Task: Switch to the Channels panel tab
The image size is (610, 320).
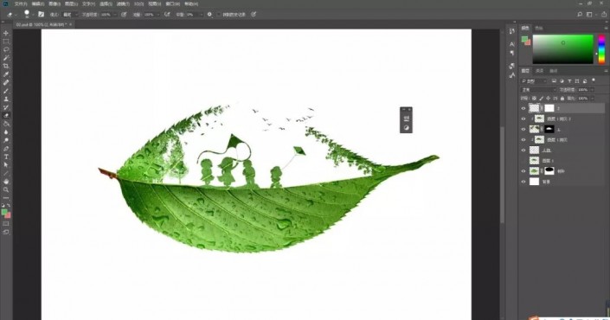Action: tap(540, 71)
